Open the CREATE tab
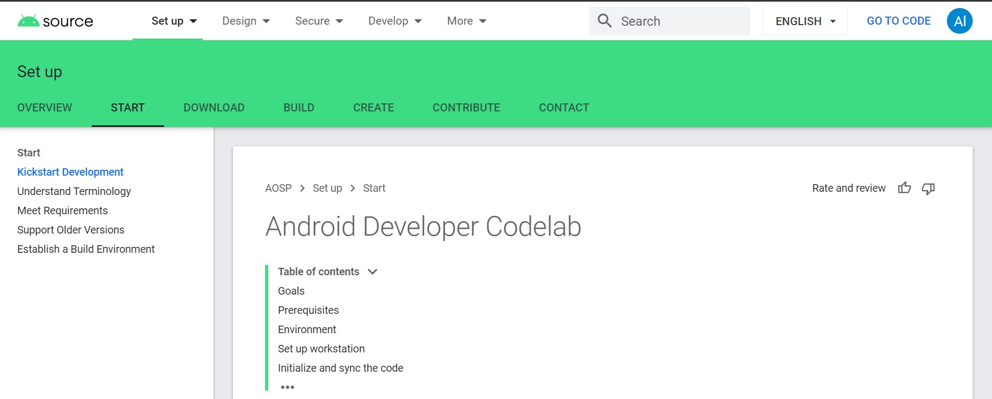 coord(373,108)
